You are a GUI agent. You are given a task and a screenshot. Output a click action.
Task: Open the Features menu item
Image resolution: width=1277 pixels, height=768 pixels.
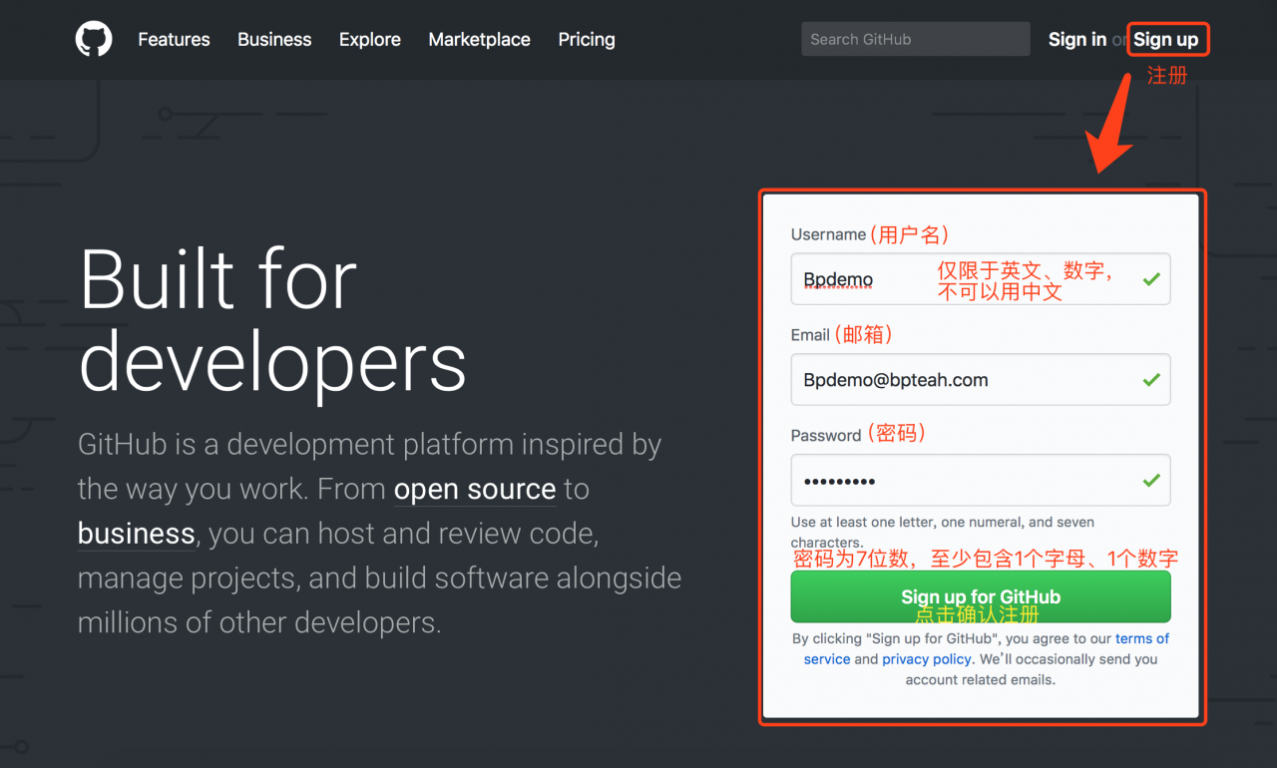[174, 40]
